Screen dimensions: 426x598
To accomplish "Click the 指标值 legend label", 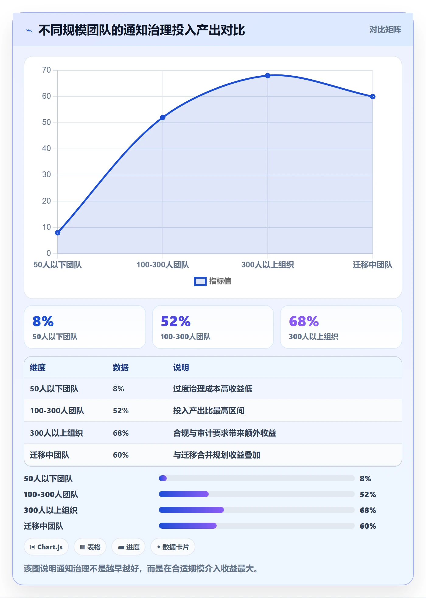I will pos(220,281).
